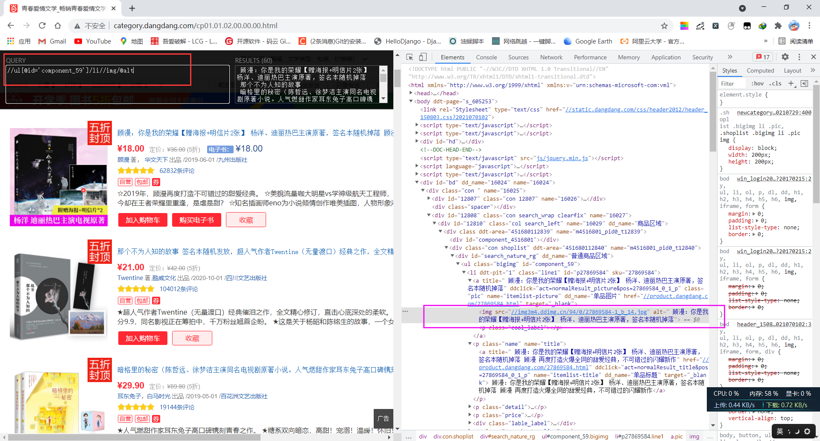Open the translation extension icon
This screenshot has width=820, height=441.
[x=700, y=26]
